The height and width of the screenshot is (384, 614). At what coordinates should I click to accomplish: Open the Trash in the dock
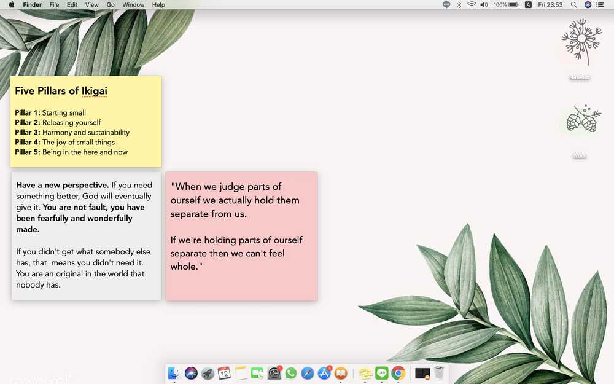coord(439,373)
